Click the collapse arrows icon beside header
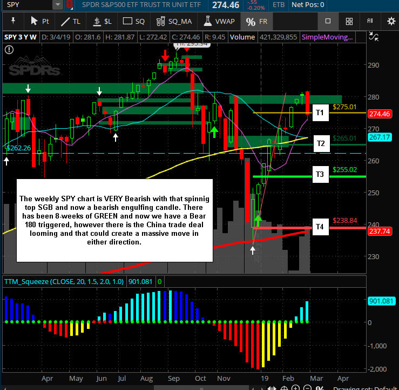 373,36
